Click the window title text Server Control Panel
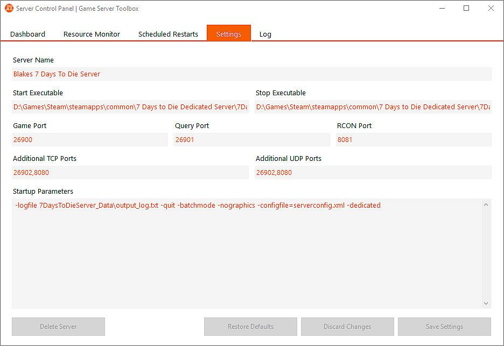Screen dimensions: 504x346 (45, 9)
